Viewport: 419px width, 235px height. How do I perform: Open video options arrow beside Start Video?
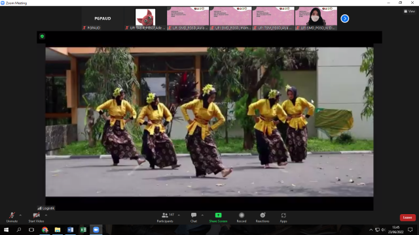[46, 215]
